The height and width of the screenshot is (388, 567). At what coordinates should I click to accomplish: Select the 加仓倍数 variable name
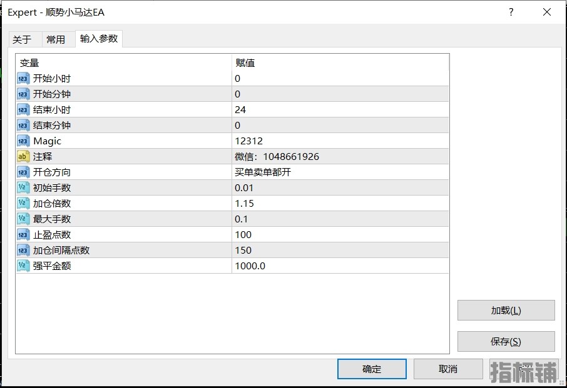tap(52, 203)
